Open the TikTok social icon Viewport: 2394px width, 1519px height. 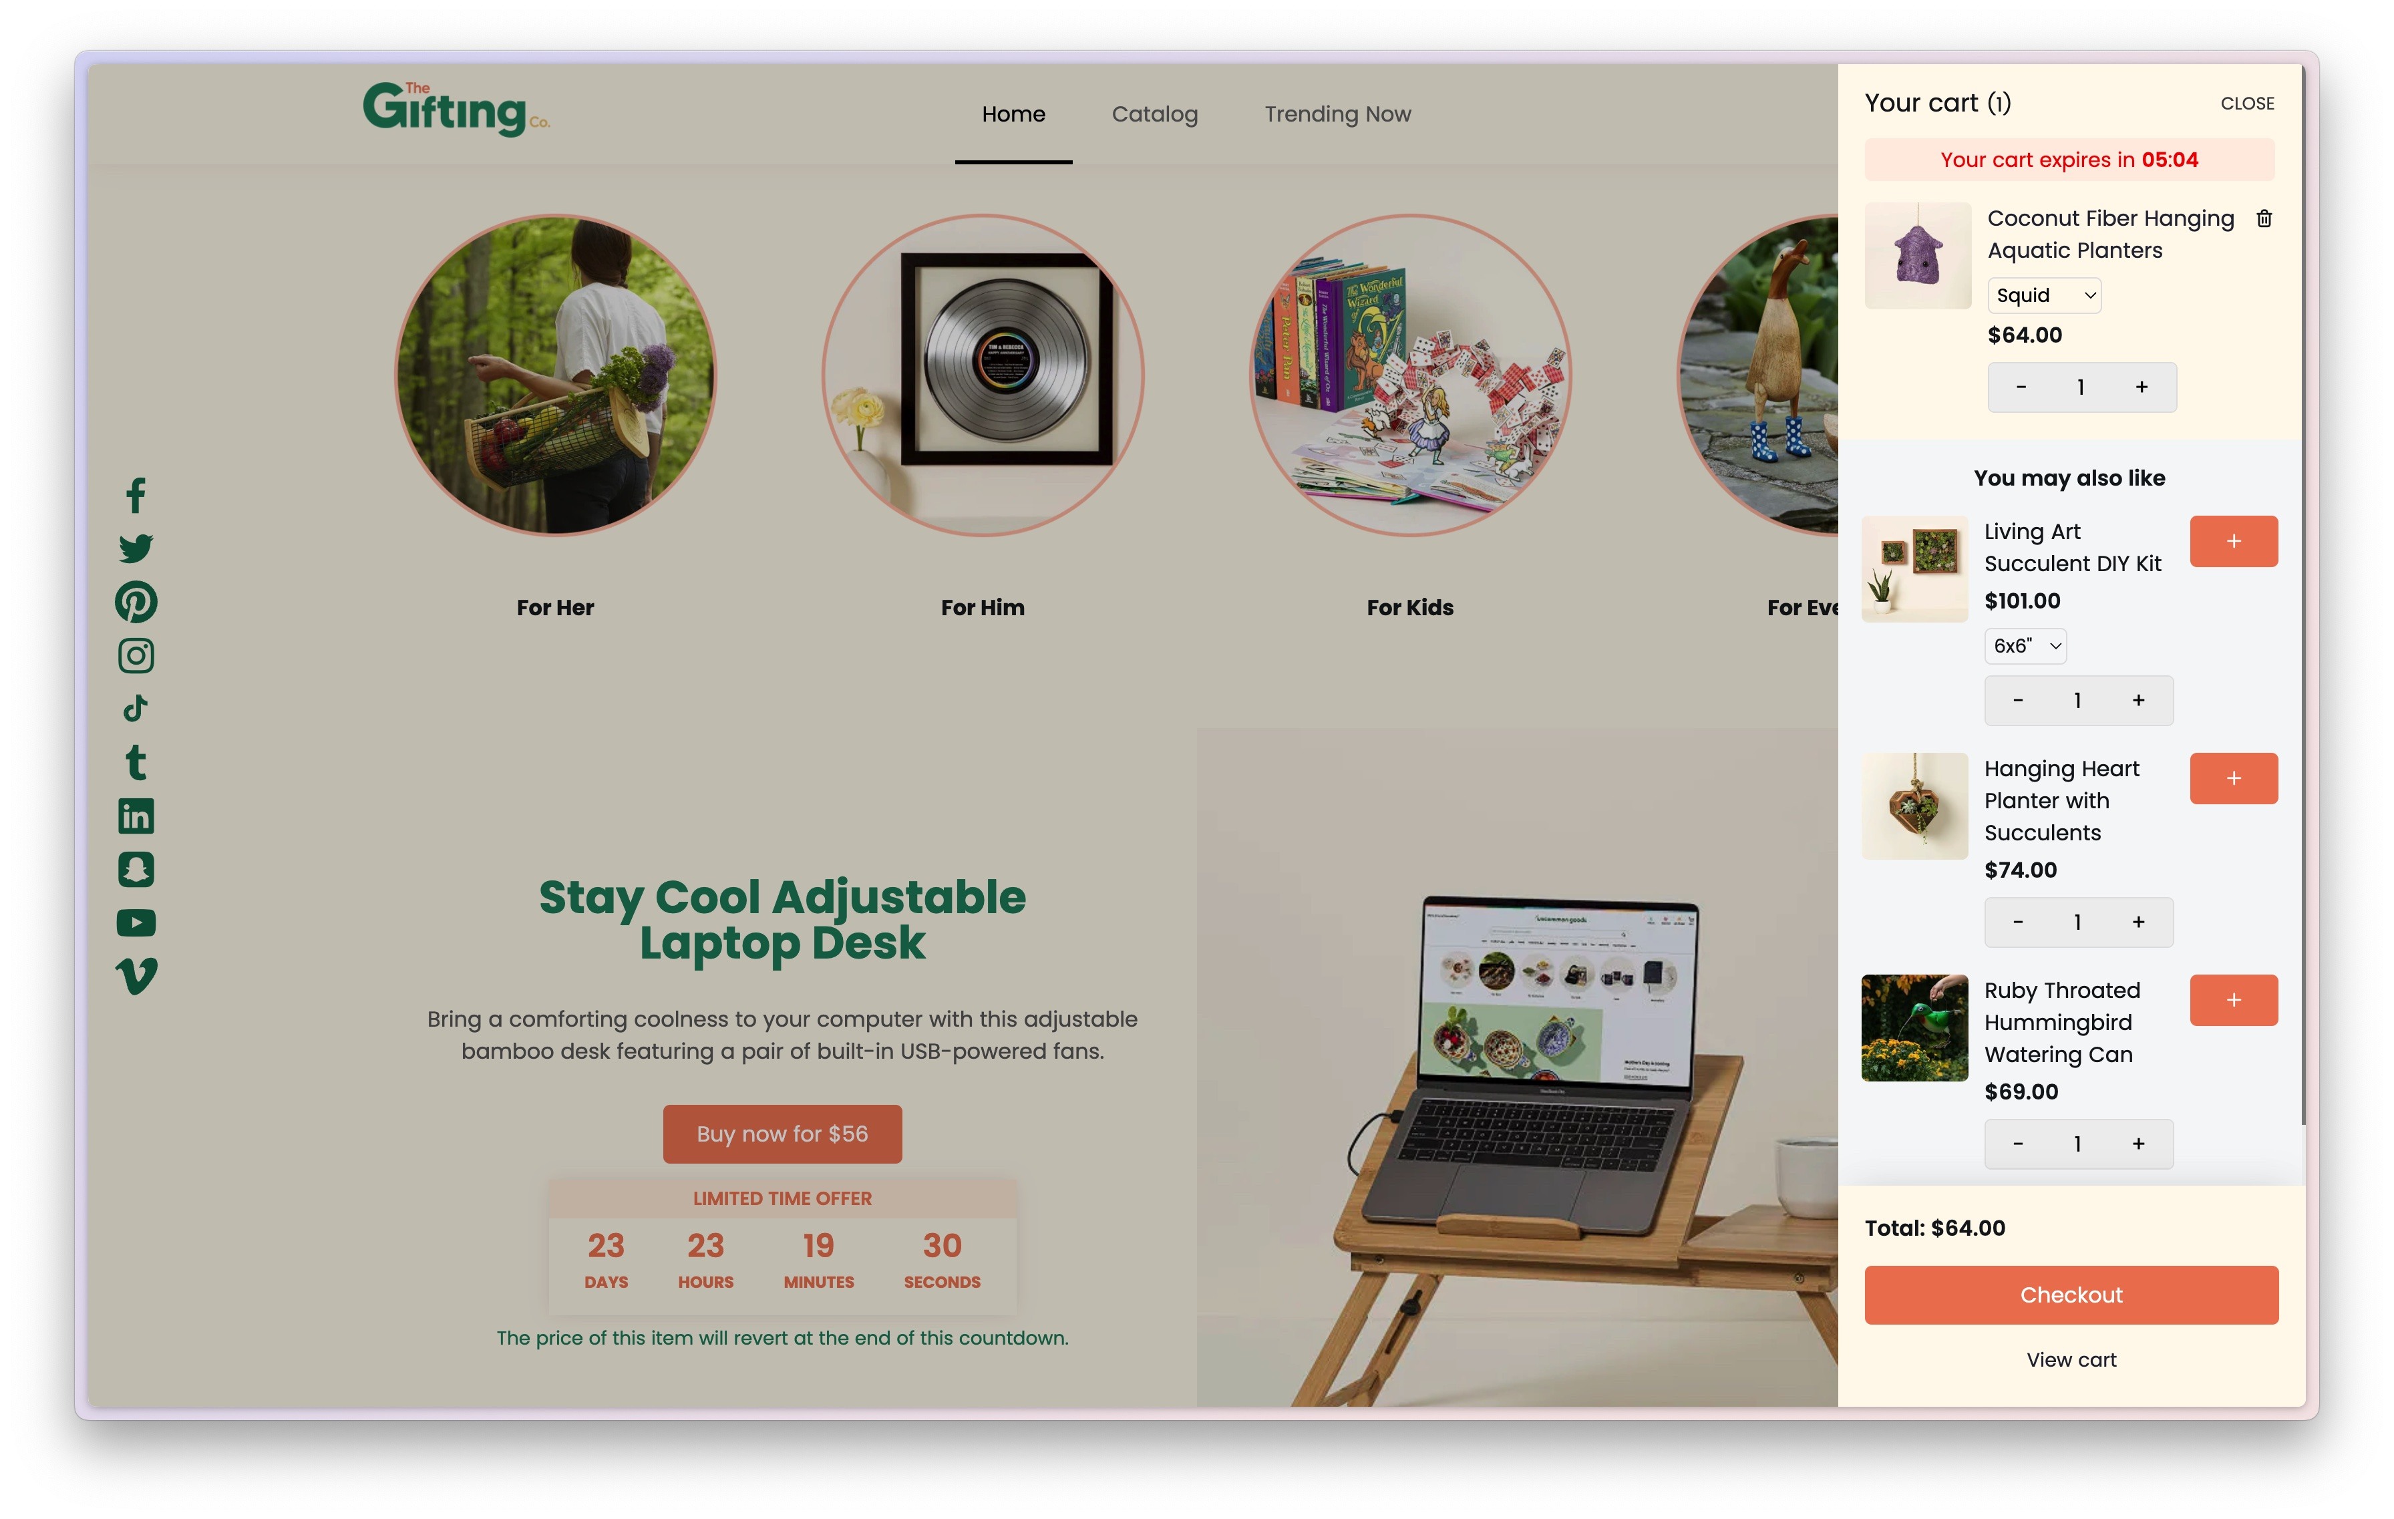click(136, 709)
